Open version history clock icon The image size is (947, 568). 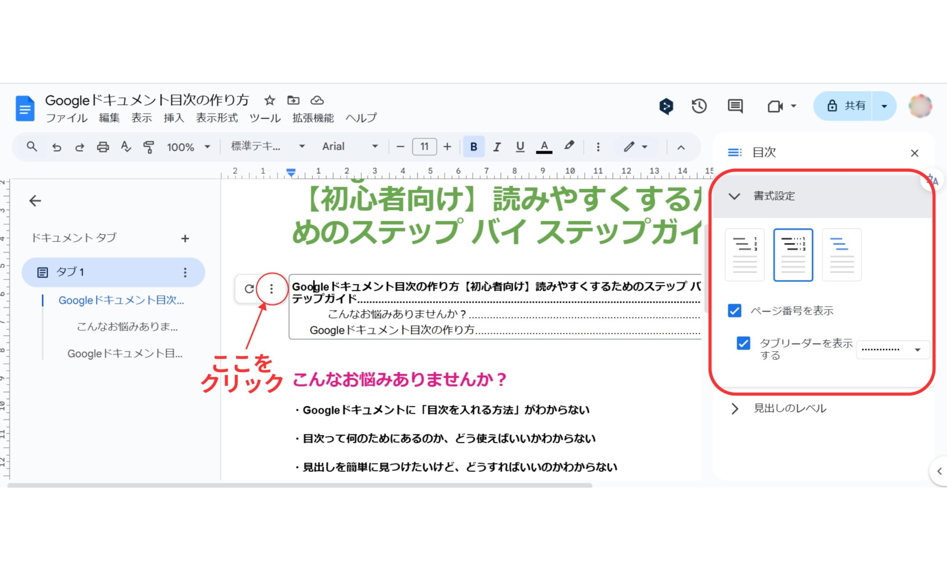click(699, 106)
